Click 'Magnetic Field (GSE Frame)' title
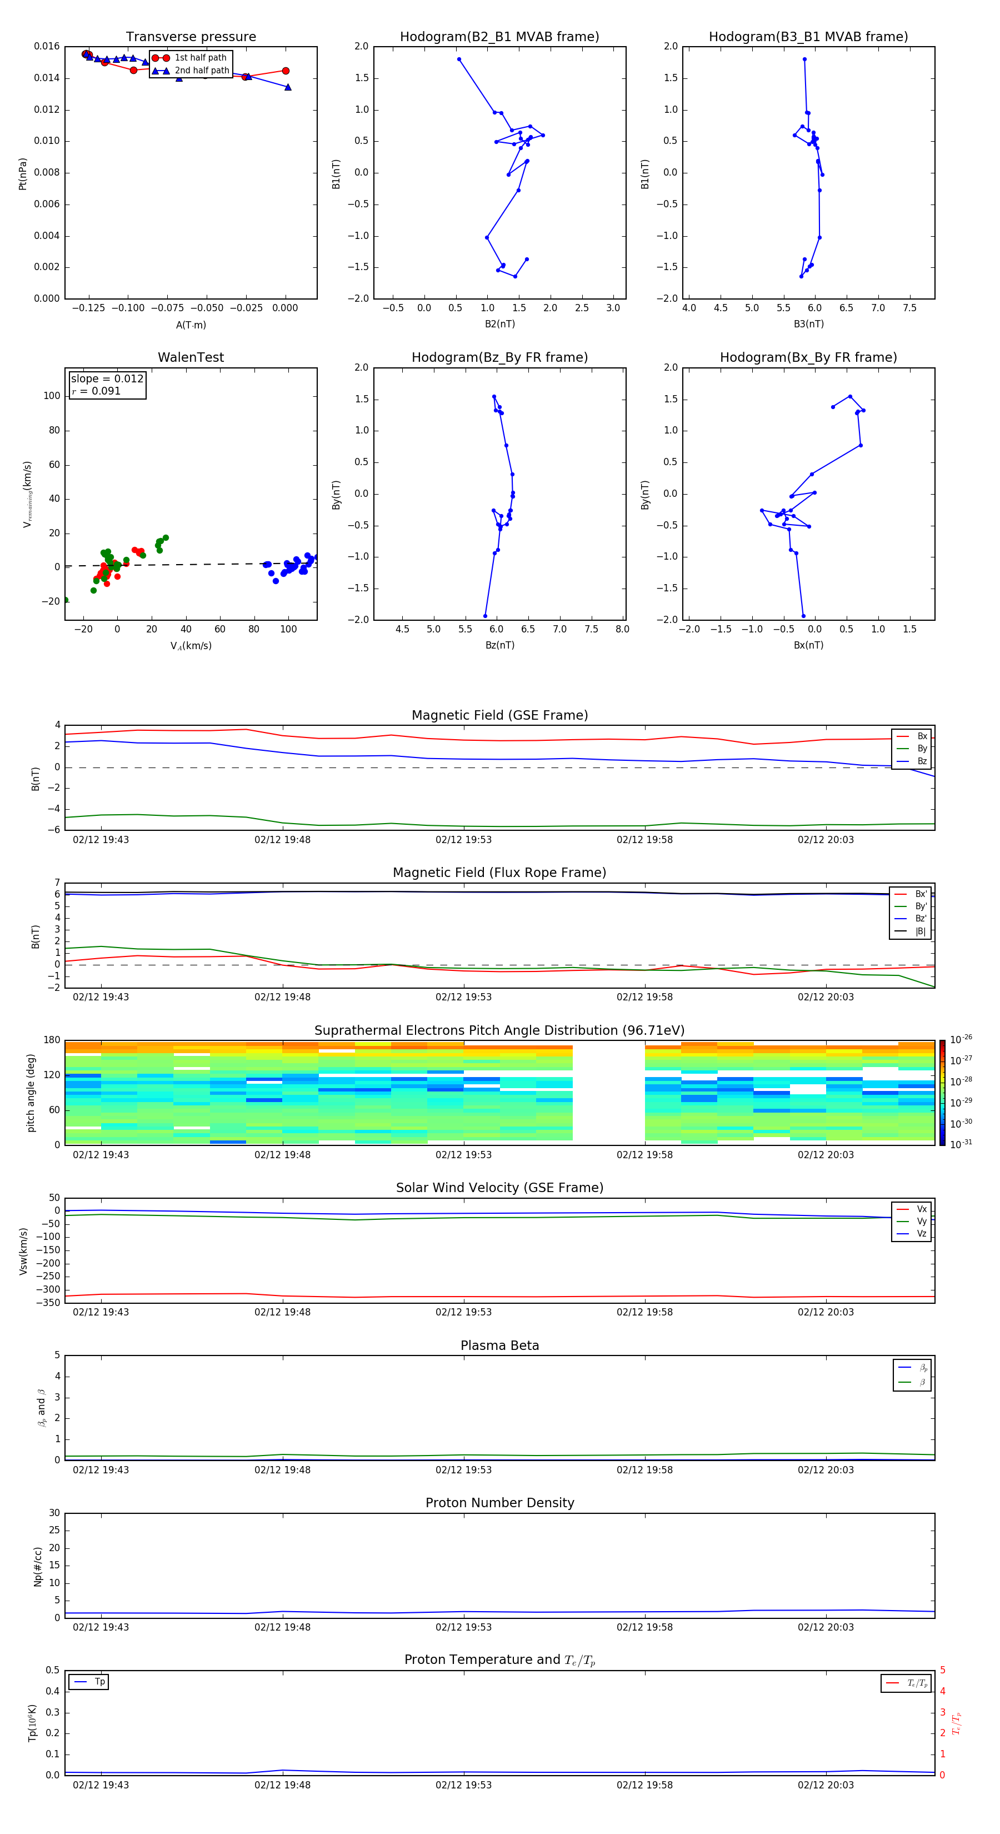The height and width of the screenshot is (1834, 1000). pos(499,715)
